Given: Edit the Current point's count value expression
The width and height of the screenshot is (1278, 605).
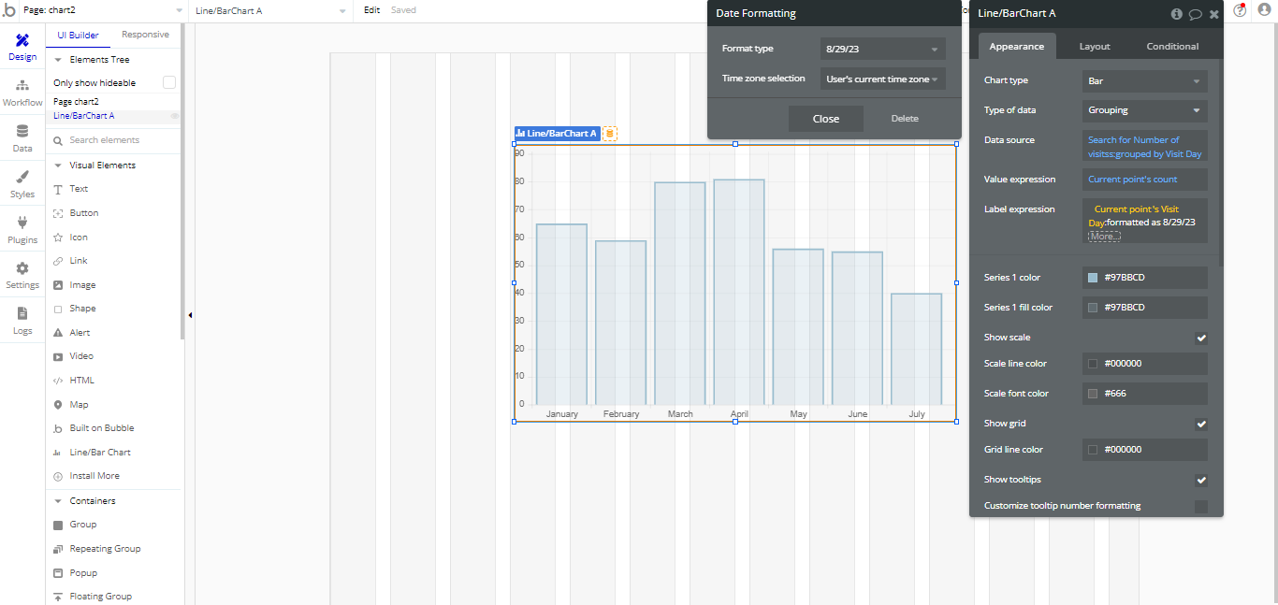Looking at the screenshot, I should pyautogui.click(x=1145, y=180).
